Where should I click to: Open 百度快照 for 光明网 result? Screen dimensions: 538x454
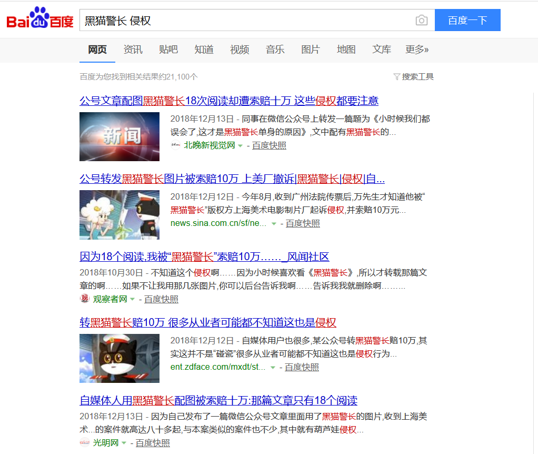pyautogui.click(x=153, y=443)
